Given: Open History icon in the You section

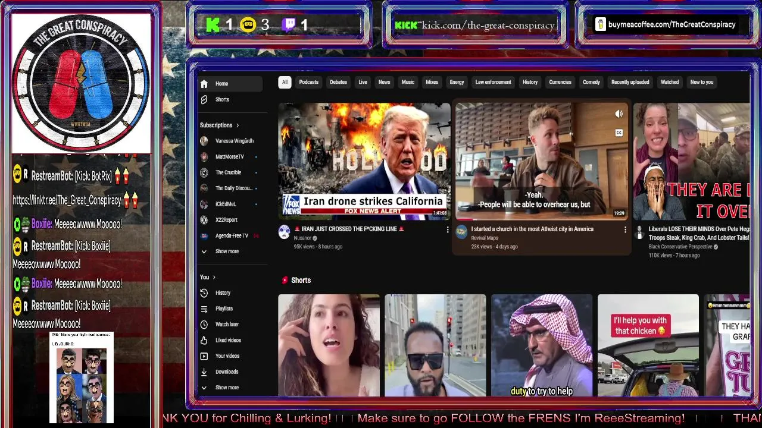Looking at the screenshot, I should [204, 293].
